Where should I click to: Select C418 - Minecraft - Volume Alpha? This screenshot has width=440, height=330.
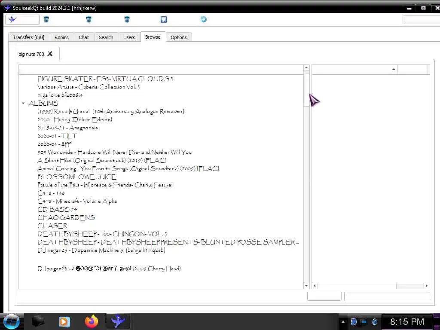[x=77, y=201]
